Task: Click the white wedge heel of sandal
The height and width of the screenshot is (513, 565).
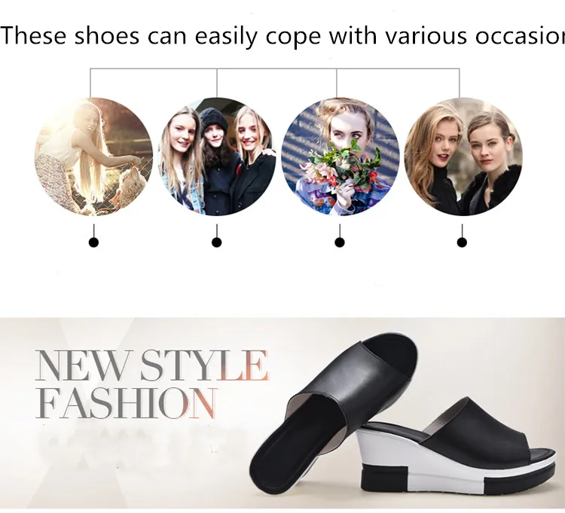Action: pyautogui.click(x=414, y=454)
